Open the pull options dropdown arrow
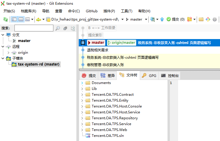Image resolution: width=220 pixels, height=141 pixels. pos(157,19)
